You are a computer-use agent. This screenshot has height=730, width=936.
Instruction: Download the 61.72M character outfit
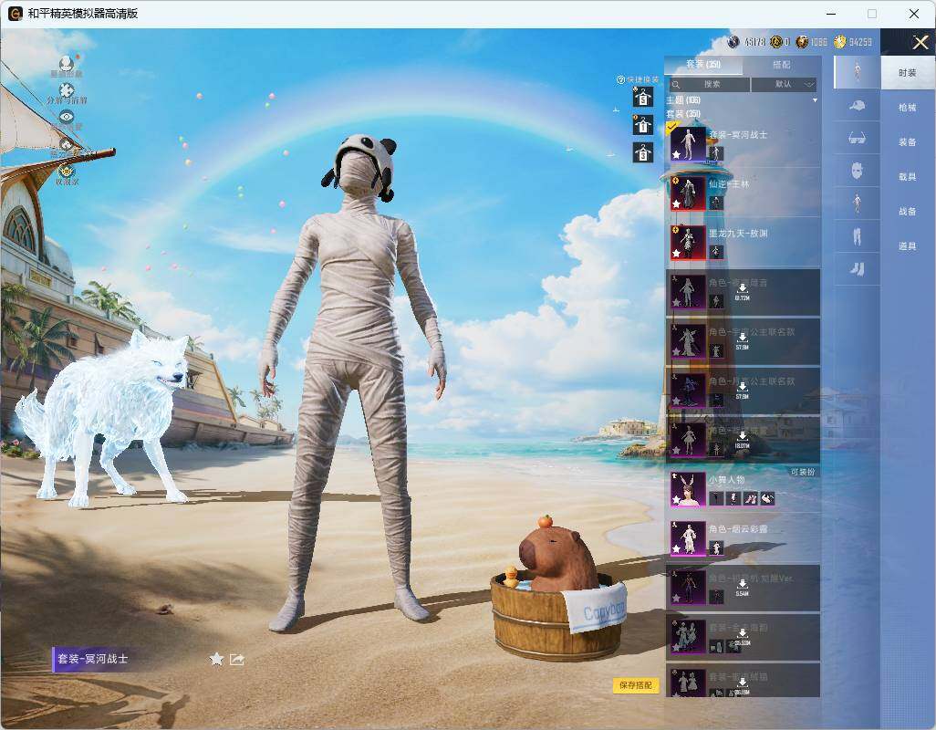(x=742, y=292)
